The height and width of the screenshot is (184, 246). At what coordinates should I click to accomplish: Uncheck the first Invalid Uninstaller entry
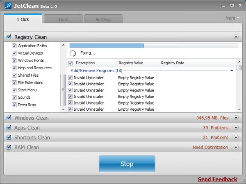(70, 77)
